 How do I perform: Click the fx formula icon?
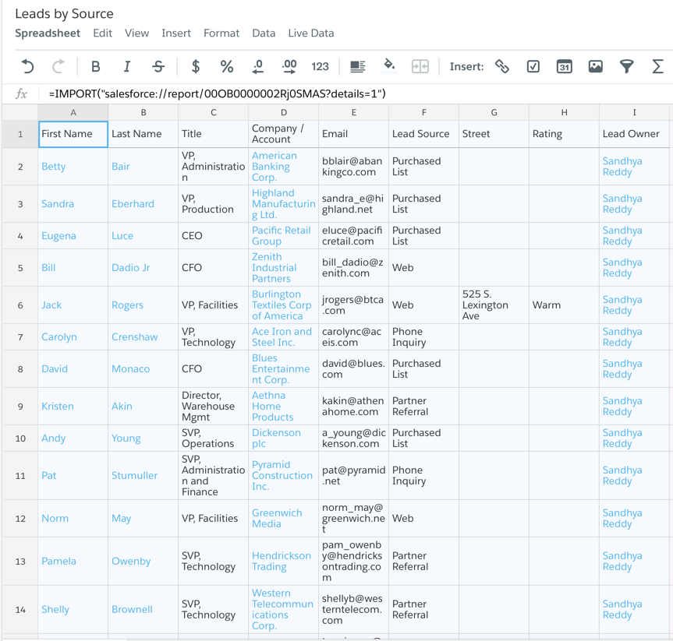tap(21, 93)
